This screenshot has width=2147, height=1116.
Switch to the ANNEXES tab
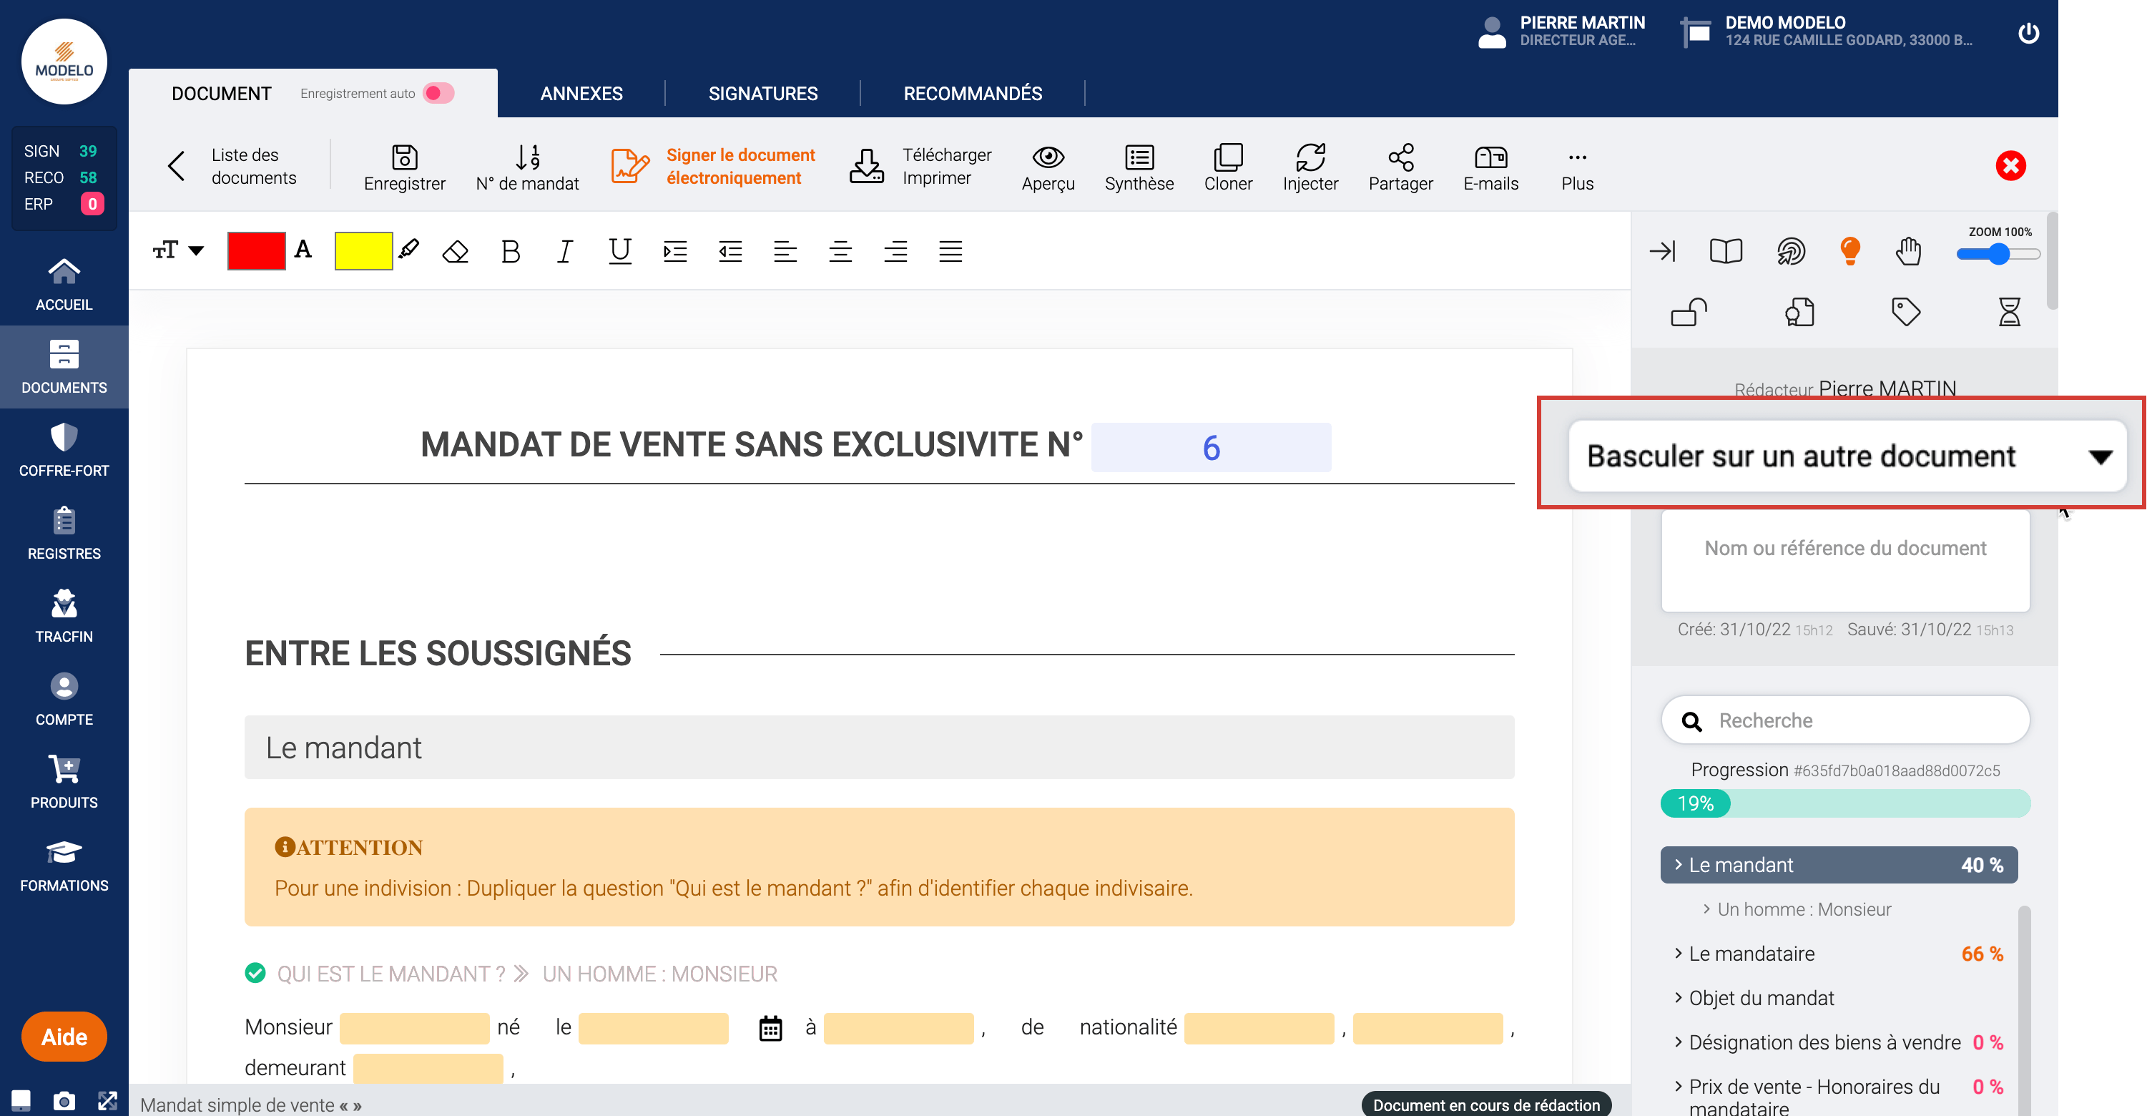pos(581,93)
